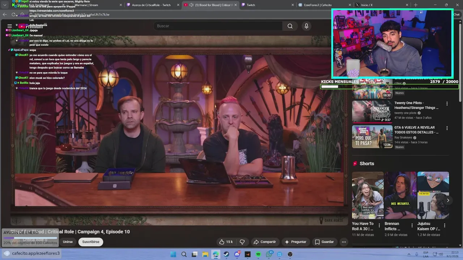Close the 'Acerca de CriticalRole' tab
Screen dimensions: 463x260
178,5
